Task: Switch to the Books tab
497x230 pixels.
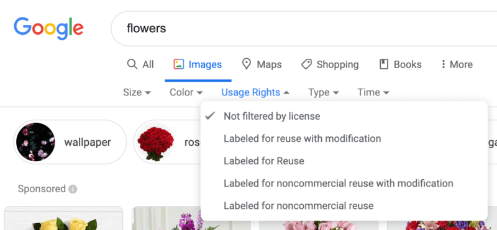Action: [400, 64]
